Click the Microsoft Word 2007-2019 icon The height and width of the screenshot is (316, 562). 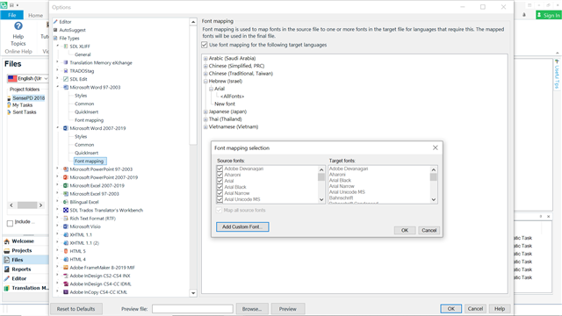[x=66, y=128]
